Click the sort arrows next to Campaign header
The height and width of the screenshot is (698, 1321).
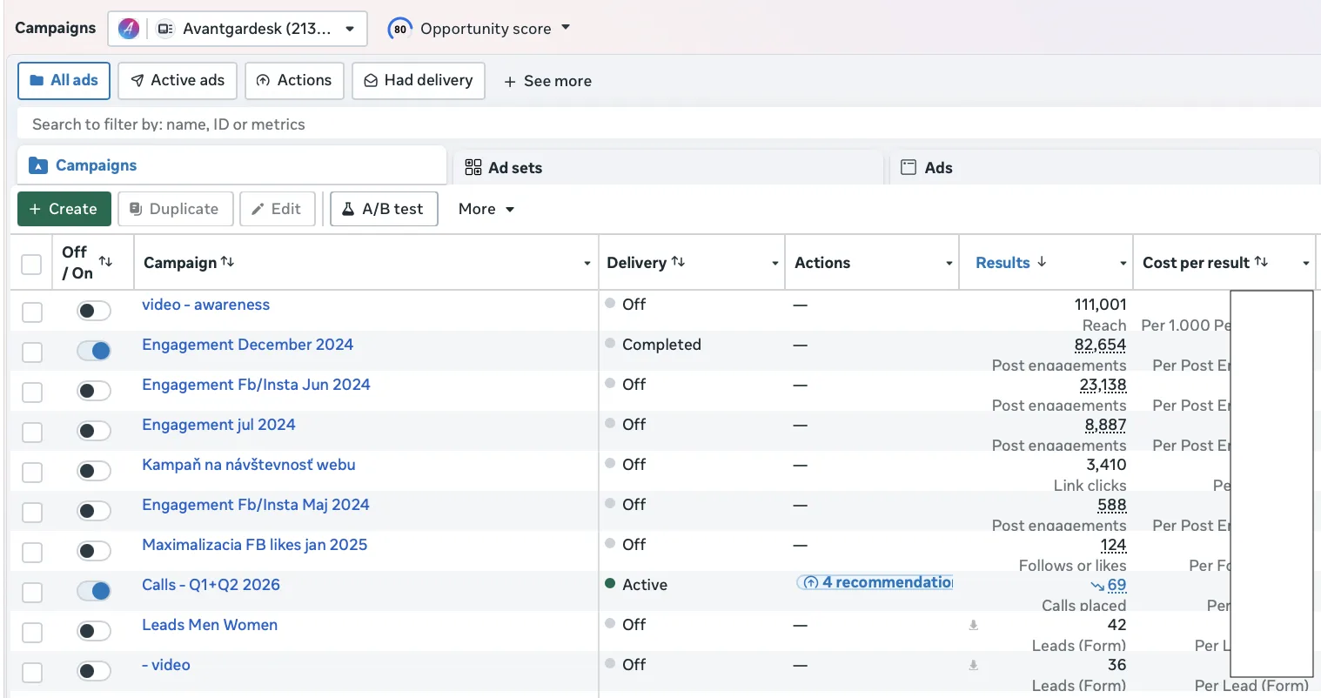(x=227, y=262)
